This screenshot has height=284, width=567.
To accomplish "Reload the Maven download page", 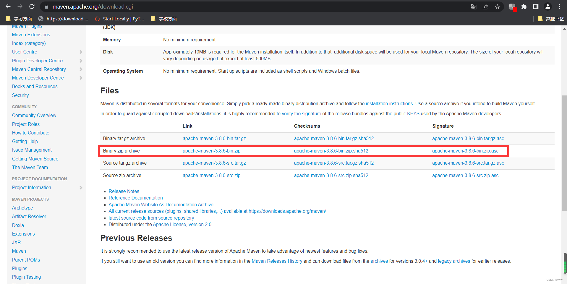I will point(32,7).
